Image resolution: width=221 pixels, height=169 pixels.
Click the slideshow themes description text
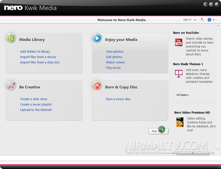tap(199, 76)
